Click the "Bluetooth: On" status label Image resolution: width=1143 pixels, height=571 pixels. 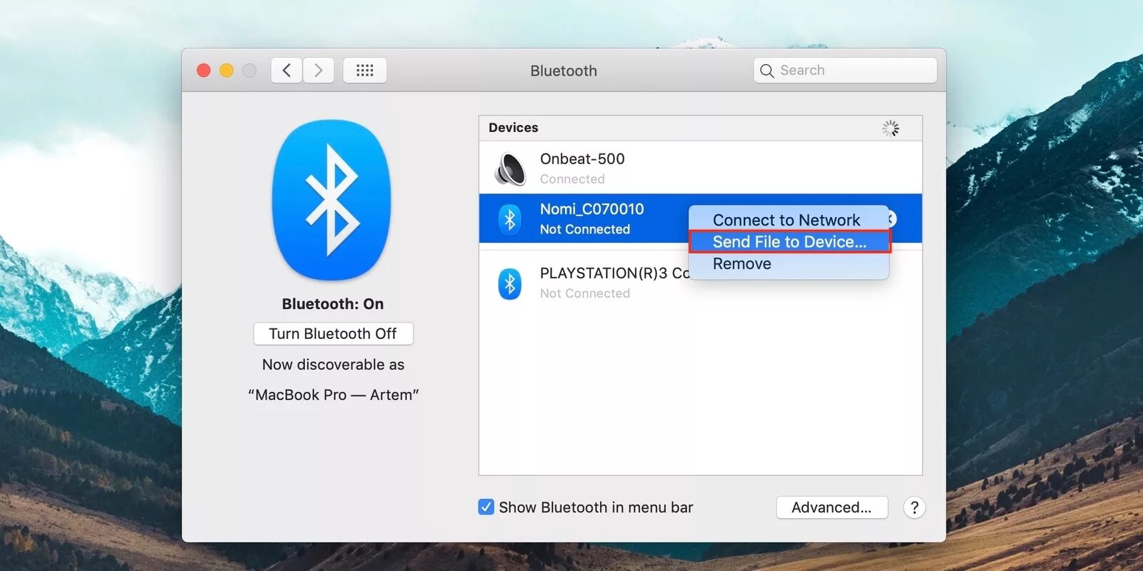pyautogui.click(x=333, y=303)
